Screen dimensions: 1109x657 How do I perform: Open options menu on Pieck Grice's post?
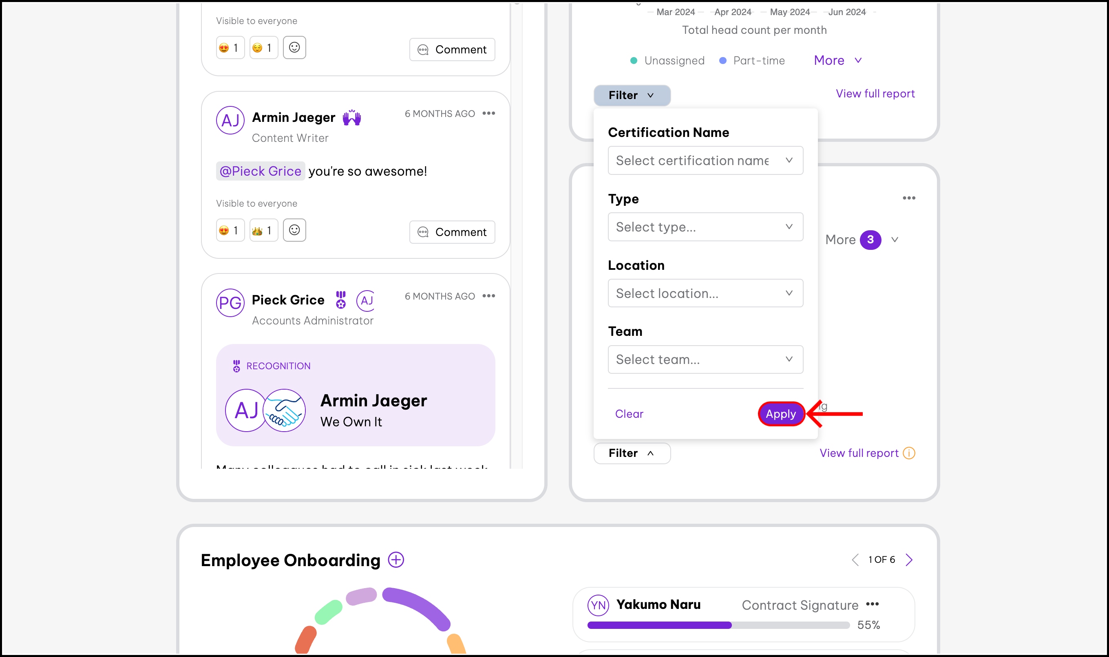click(x=488, y=296)
